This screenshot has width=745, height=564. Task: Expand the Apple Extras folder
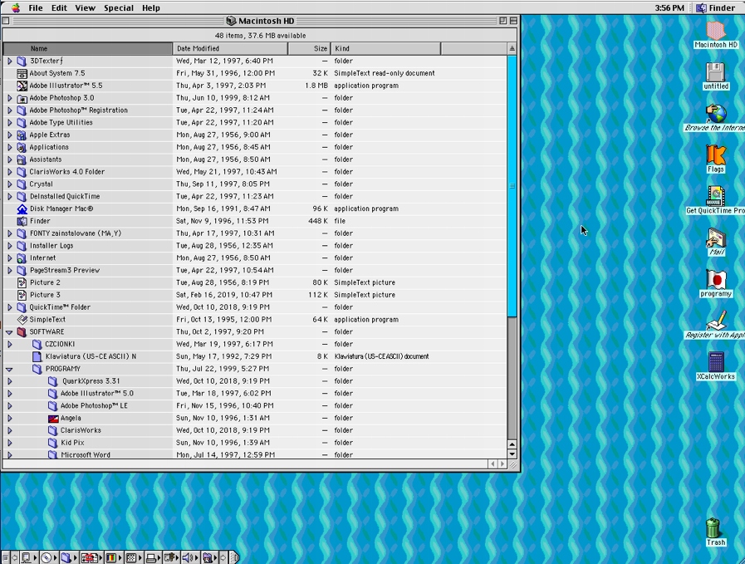click(9, 135)
